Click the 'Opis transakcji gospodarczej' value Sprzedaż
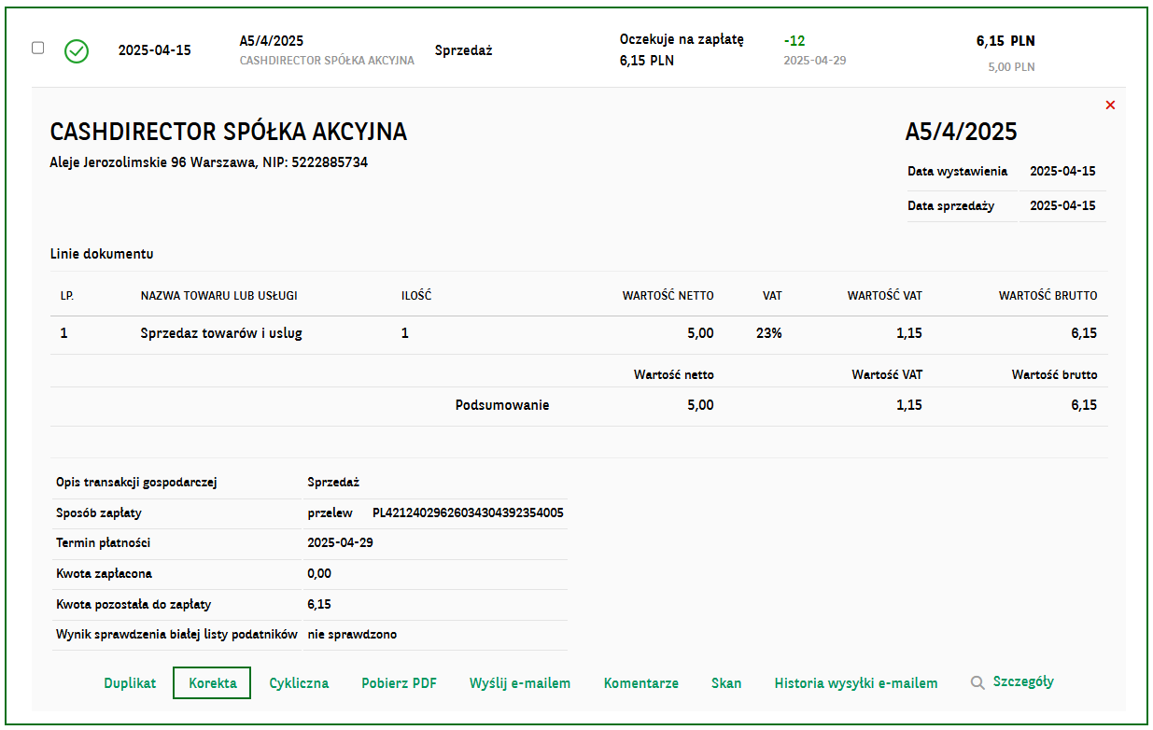The height and width of the screenshot is (730, 1153). (333, 483)
